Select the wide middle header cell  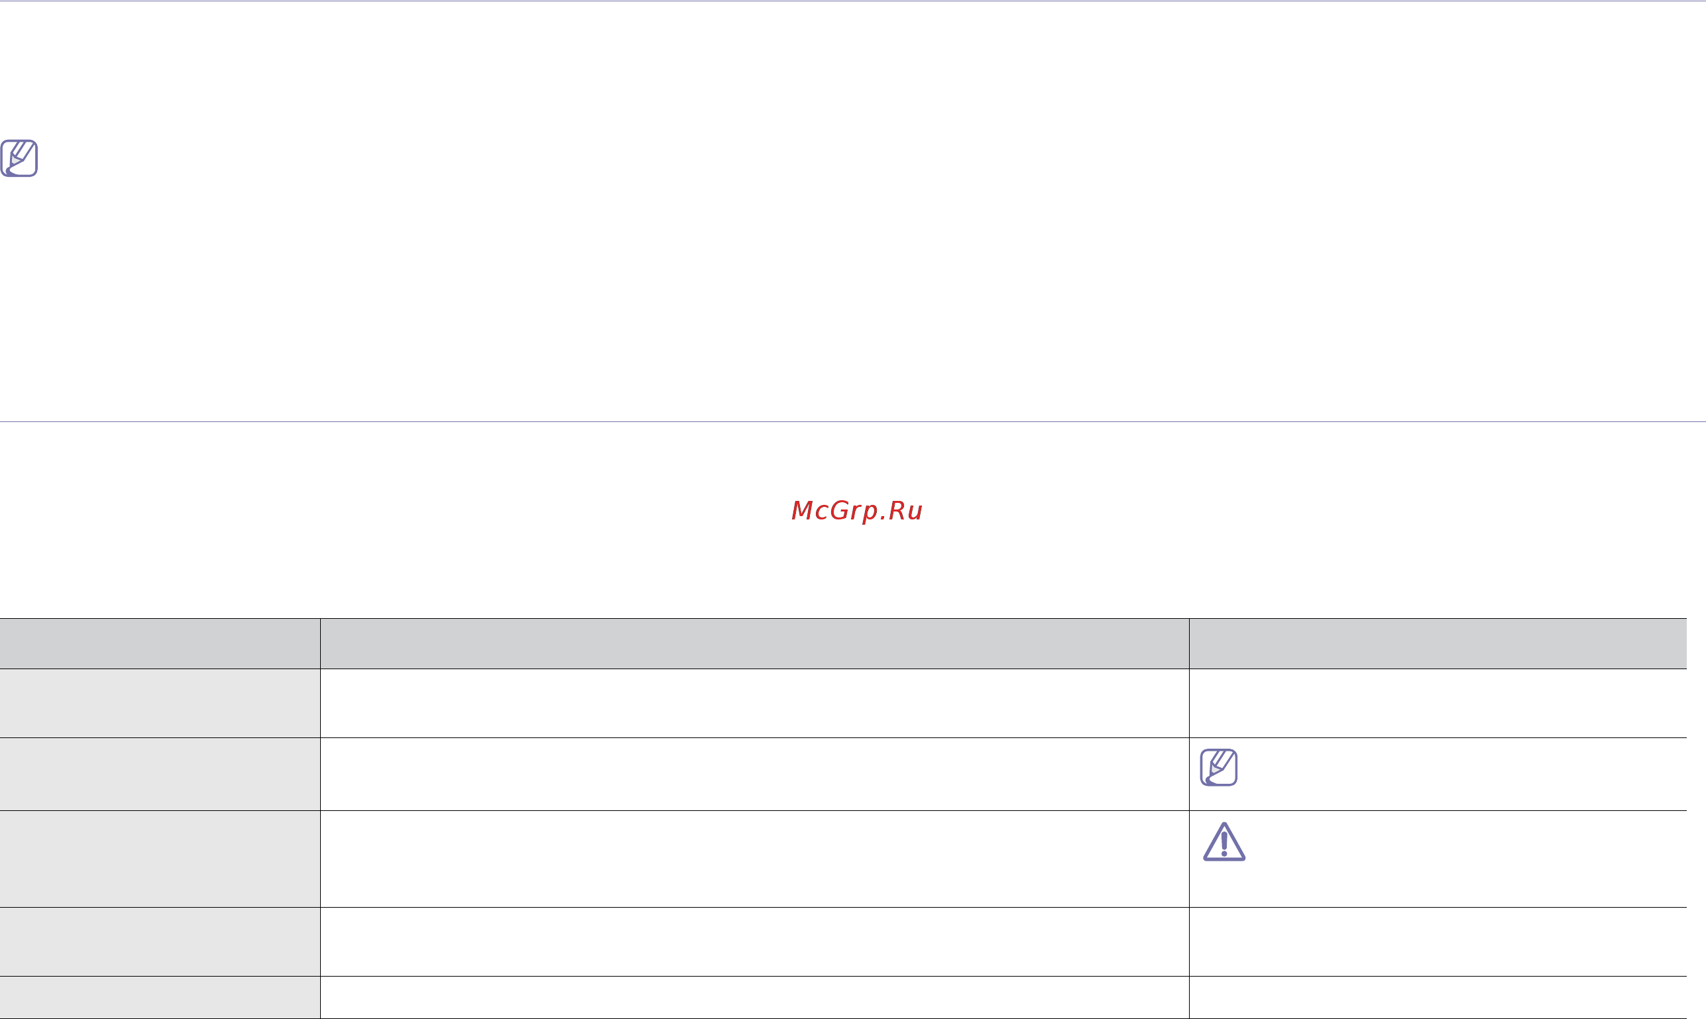click(755, 643)
